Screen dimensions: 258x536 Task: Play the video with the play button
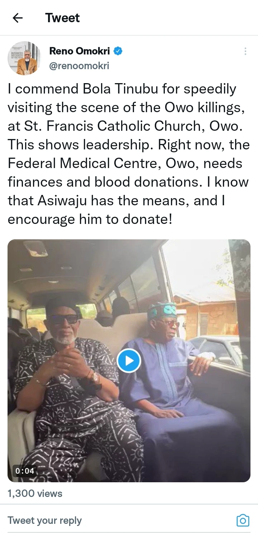coord(129,360)
